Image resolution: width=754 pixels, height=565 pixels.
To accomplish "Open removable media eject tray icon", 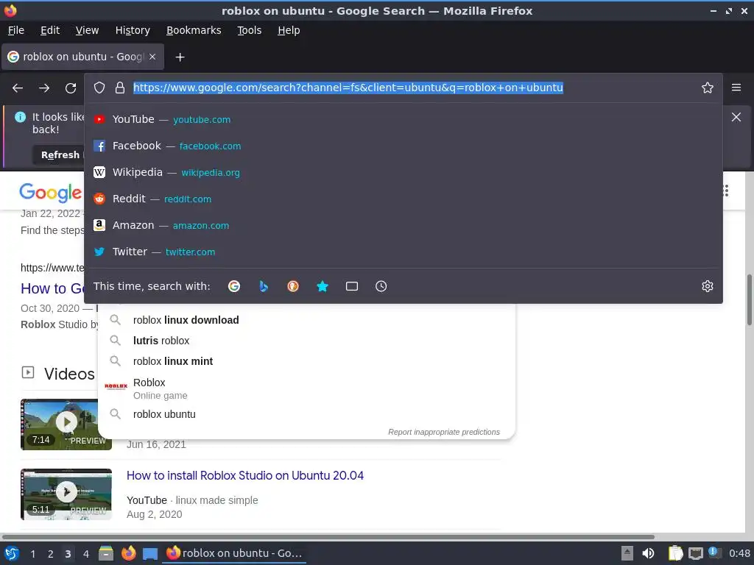I will pos(627,553).
